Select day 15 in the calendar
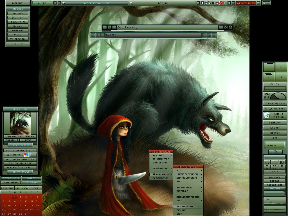The image size is (288, 216). tap(15, 206)
